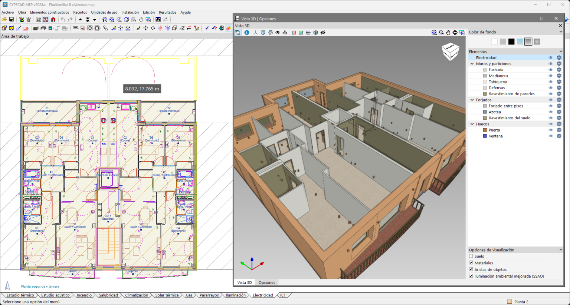This screenshot has height=305, width=570.
Task: Click the magnet snap icon in toolbar
Action: tap(53, 20)
